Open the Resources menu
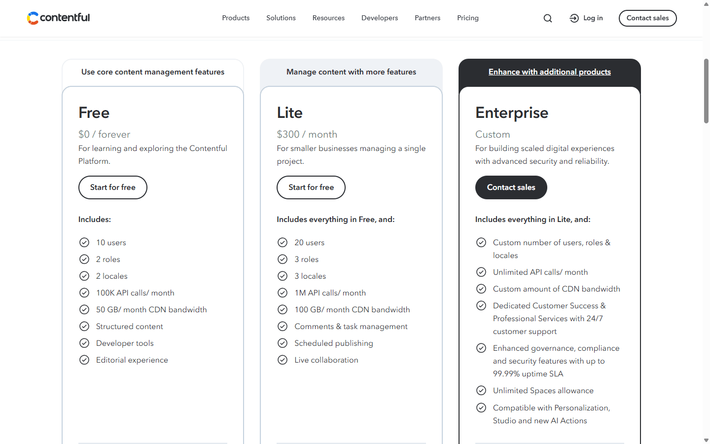Image resolution: width=710 pixels, height=444 pixels. tap(328, 18)
